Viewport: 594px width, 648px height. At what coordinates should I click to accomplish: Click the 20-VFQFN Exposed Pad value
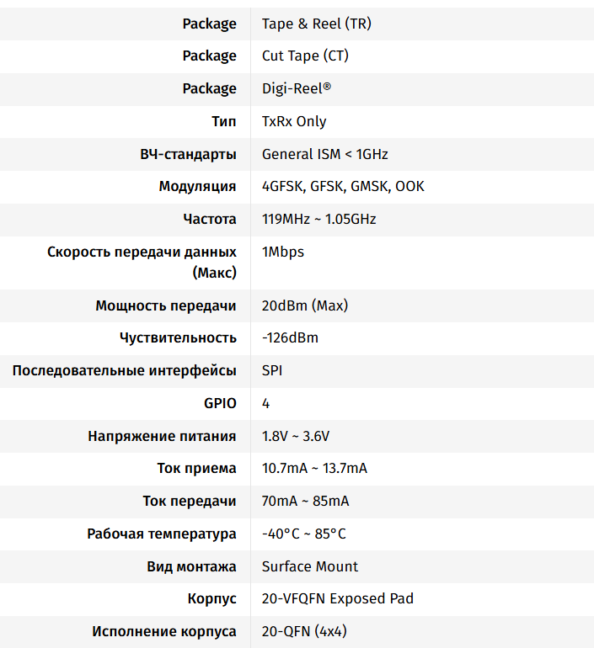(337, 598)
